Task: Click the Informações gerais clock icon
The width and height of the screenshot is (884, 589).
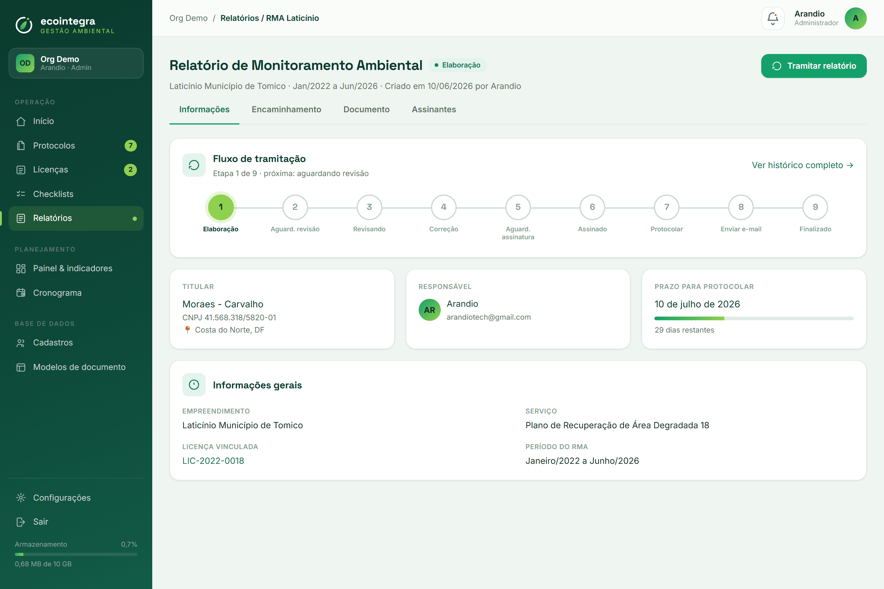Action: tap(194, 385)
